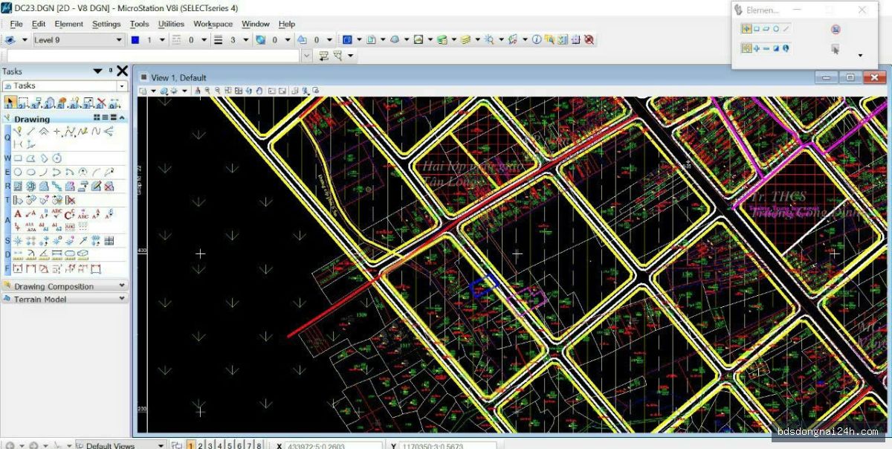Pick the Place SmartLine tool

18,132
